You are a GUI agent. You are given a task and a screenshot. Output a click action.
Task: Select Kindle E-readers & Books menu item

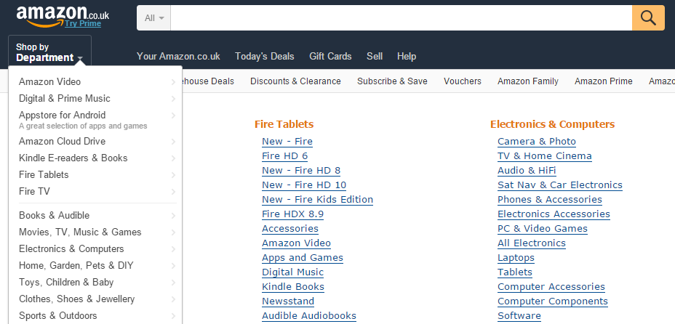pyautogui.click(x=73, y=158)
